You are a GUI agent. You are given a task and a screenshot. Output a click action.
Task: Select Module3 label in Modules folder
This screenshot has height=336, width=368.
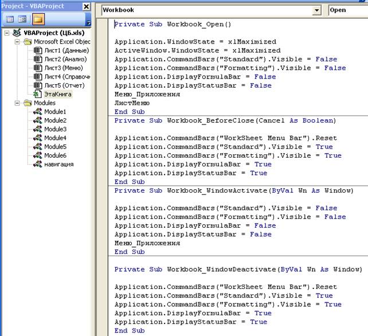click(x=56, y=129)
